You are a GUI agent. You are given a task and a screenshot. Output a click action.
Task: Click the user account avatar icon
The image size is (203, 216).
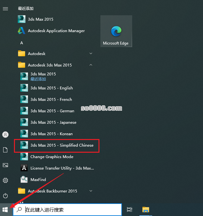click(5, 135)
